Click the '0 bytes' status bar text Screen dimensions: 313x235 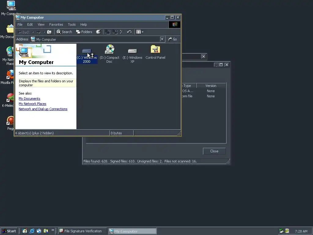click(x=116, y=133)
